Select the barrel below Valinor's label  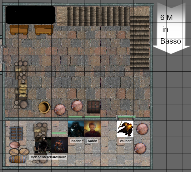click(x=140, y=148)
